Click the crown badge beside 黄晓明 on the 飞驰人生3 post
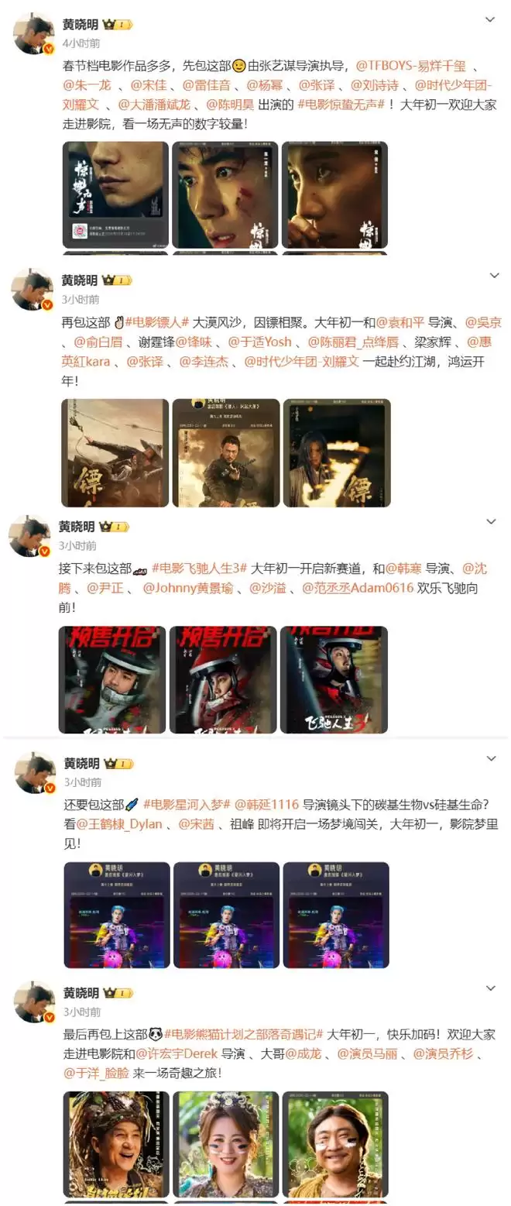The width and height of the screenshot is (511, 1206). (114, 527)
